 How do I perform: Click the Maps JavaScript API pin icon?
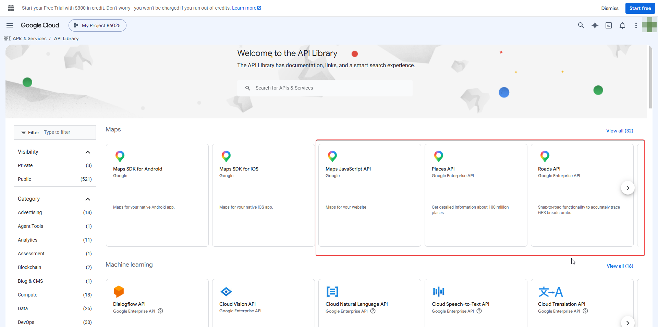tap(332, 156)
